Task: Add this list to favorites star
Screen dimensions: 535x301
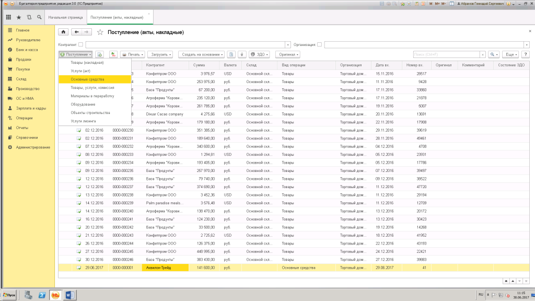Action: coord(100,32)
